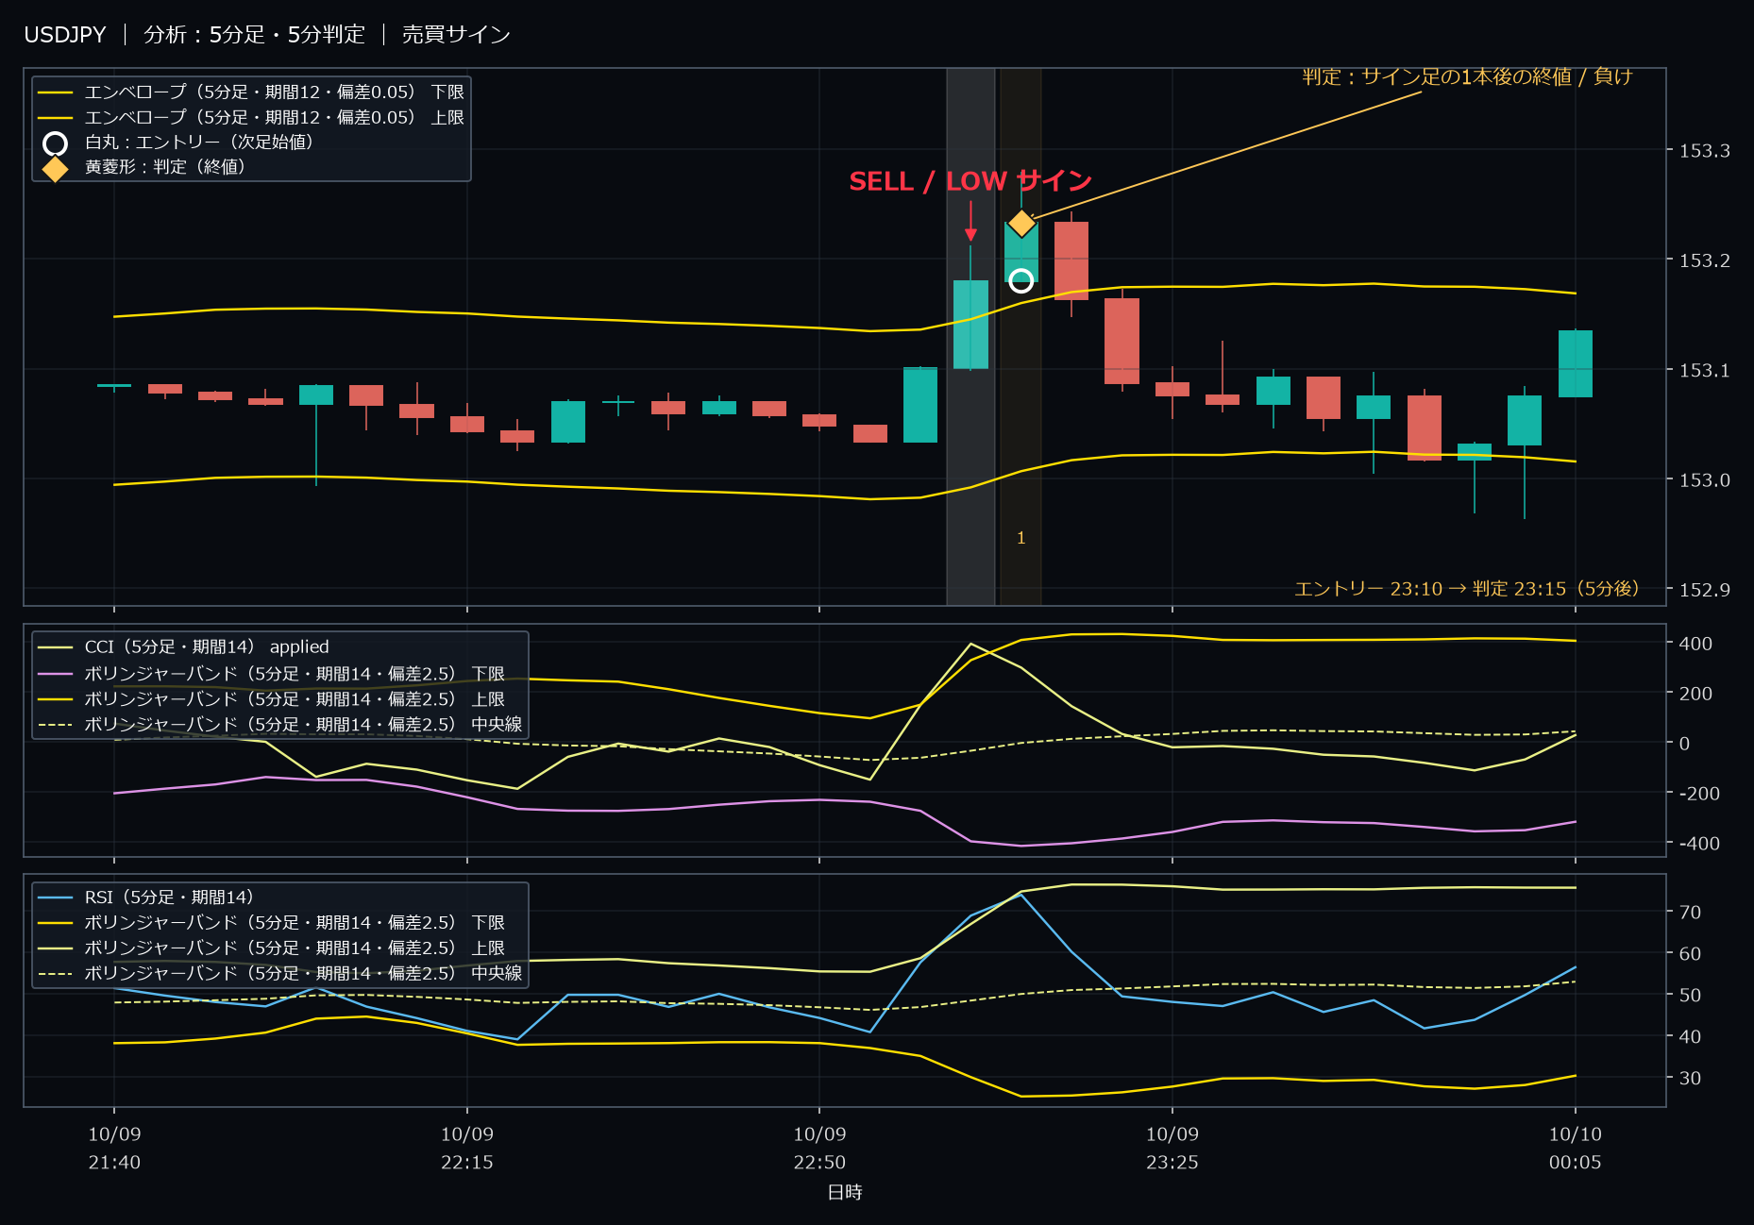Select the Bollinger '中央線' entry in the CCI legend
Screen dimensions: 1754x1225
pos(280,725)
